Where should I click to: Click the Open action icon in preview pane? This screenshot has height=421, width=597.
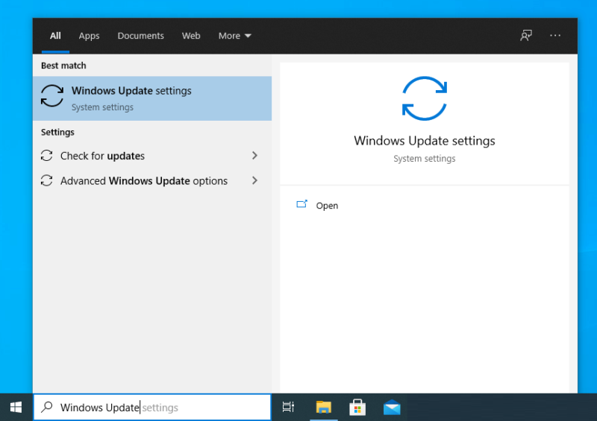click(301, 205)
